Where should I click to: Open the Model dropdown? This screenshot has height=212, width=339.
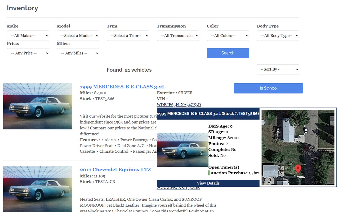tap(78, 36)
